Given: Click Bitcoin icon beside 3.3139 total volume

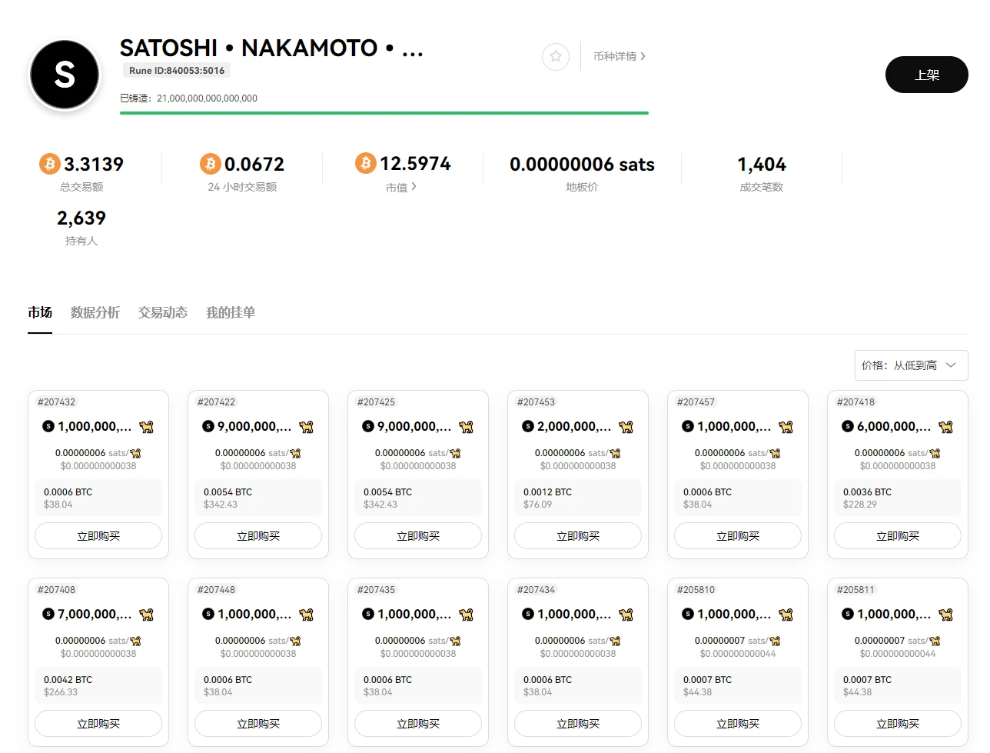Looking at the screenshot, I should point(50,164).
